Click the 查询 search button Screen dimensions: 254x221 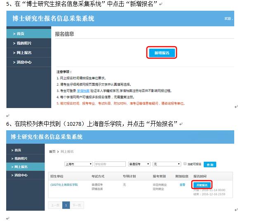click(210, 165)
